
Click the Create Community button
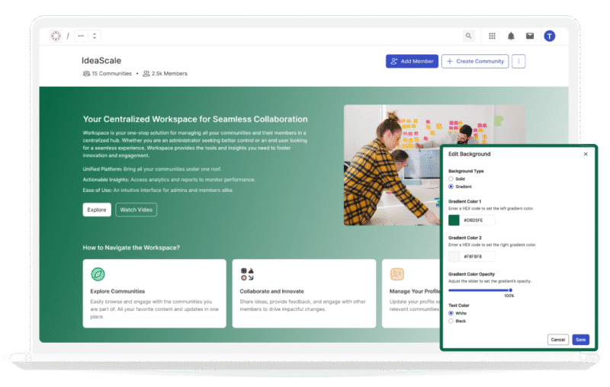pos(475,61)
